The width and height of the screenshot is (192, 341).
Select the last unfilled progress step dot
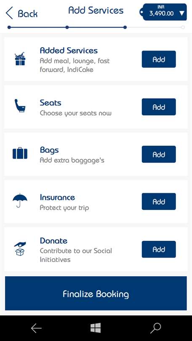183,27
